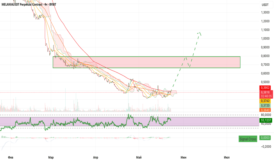Click the MACD axis label −0,2000
274x161 pixels.
click(x=266, y=147)
